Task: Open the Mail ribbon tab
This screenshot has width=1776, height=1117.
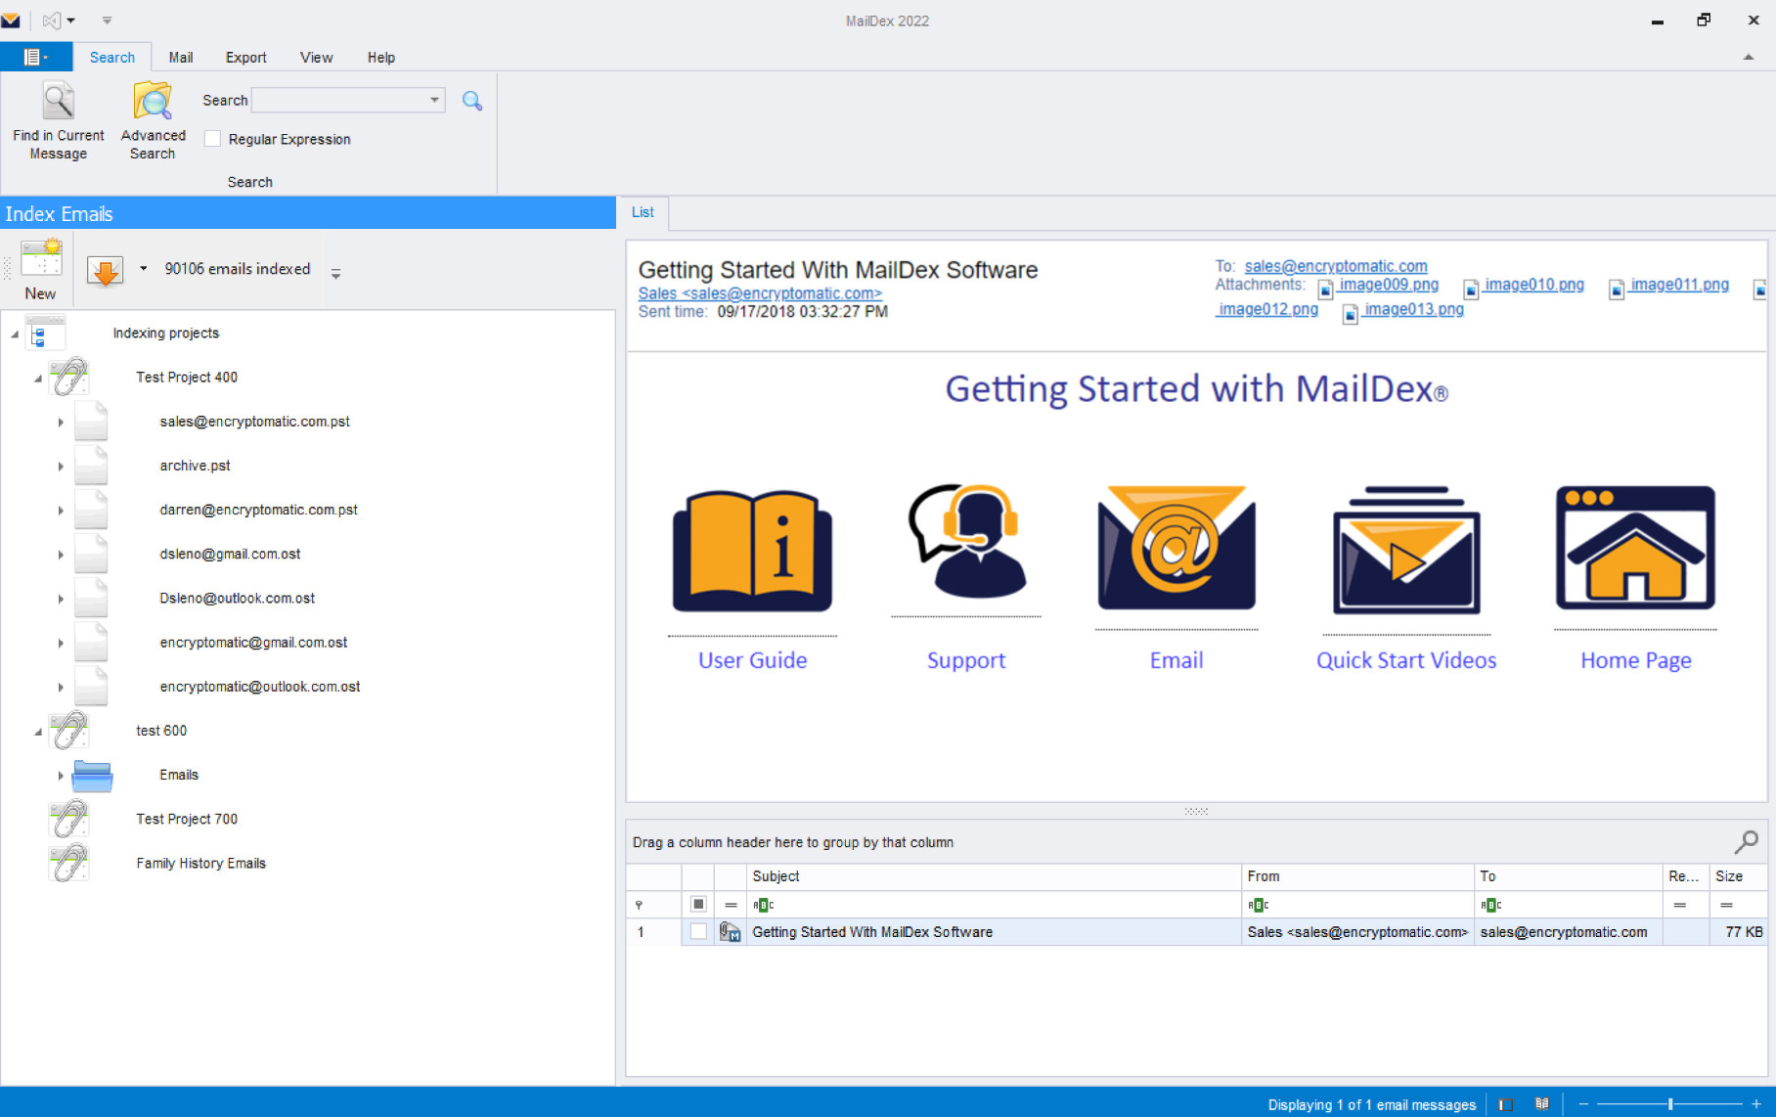Action: click(x=181, y=57)
